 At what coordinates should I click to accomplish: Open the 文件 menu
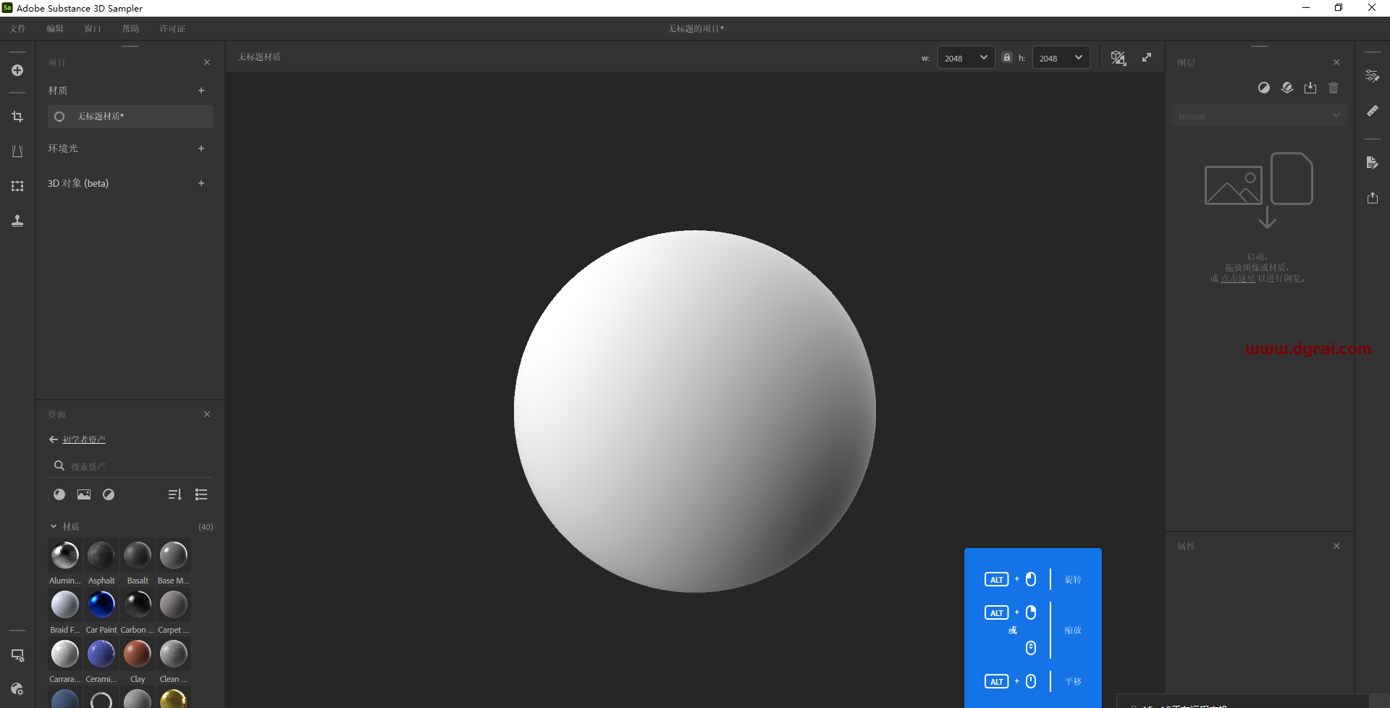18,29
